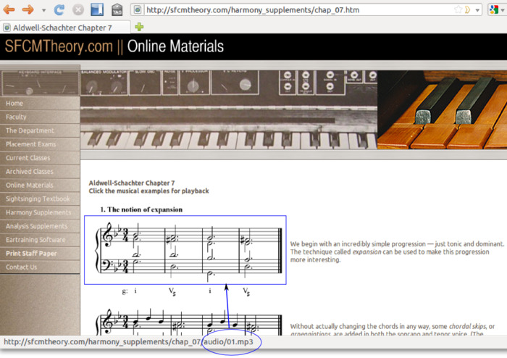Select the Aldwell-Schachter Chapter 7 tab
Viewport: 507px width, 358px height.
66,28
